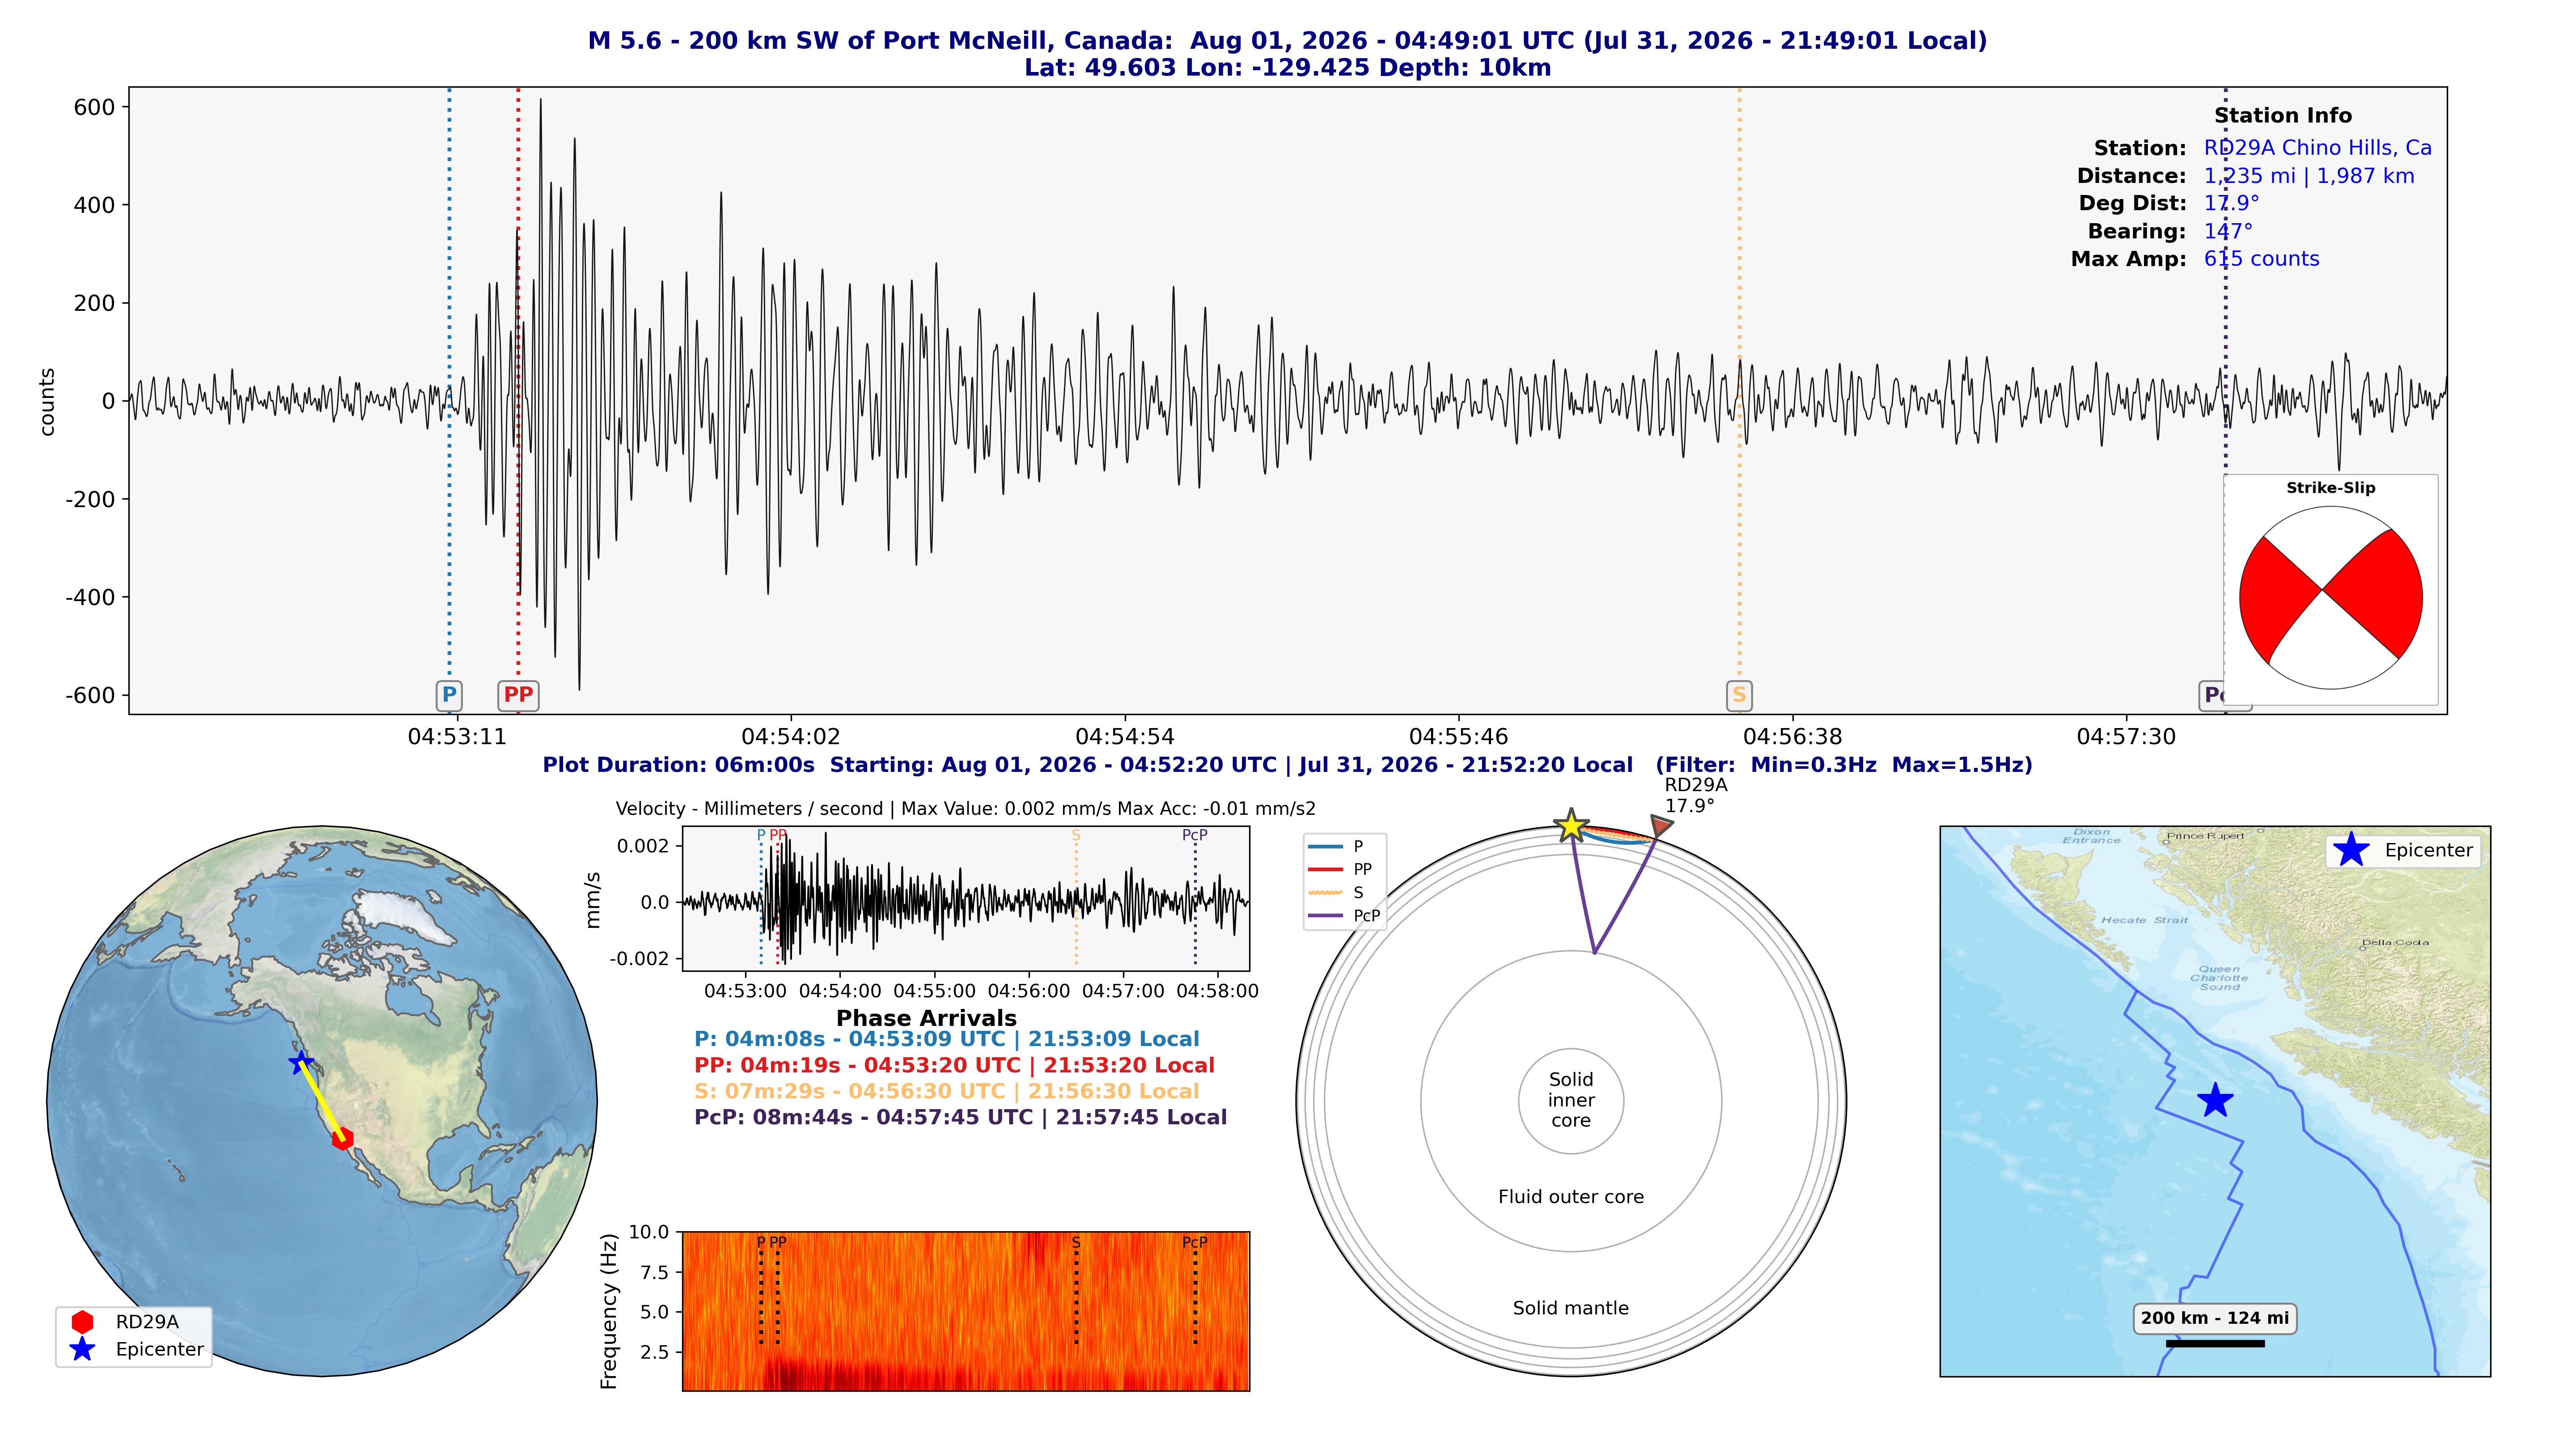Click the Strike-Slip focal mechanism beachball
Image resolution: width=2576 pixels, height=1449 pixels.
pos(2331,598)
